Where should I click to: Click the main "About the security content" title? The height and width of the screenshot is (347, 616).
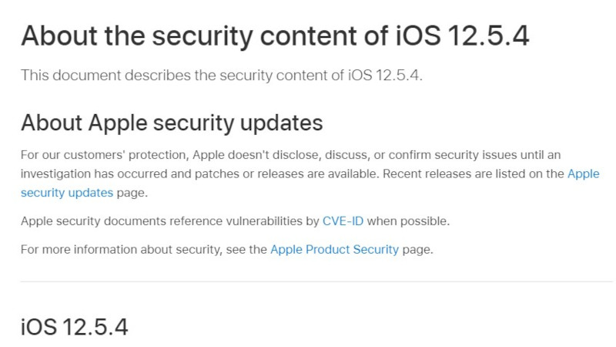(275, 35)
